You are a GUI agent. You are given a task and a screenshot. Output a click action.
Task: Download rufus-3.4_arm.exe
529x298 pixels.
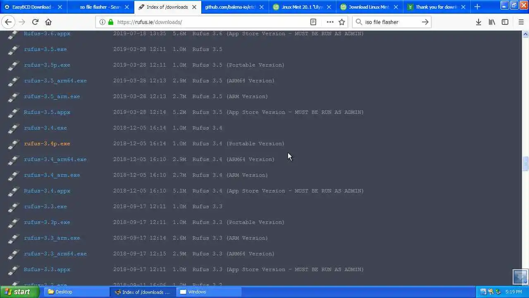coord(52,175)
